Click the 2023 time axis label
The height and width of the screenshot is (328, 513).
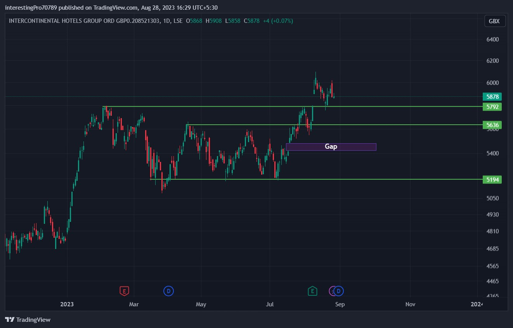pyautogui.click(x=67, y=304)
